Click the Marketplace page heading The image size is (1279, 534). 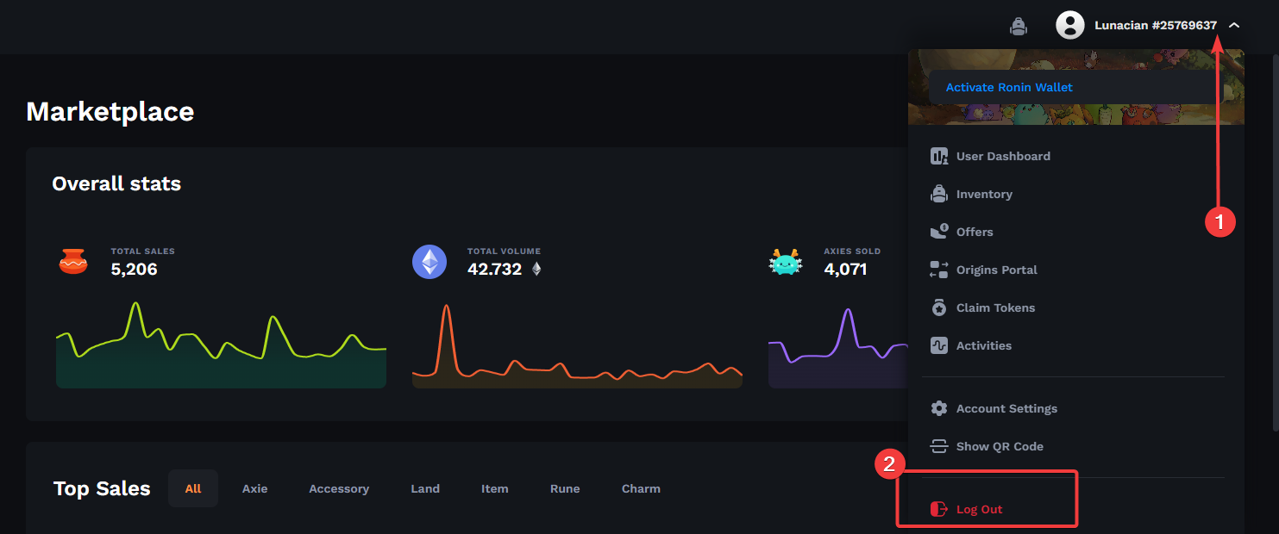point(110,111)
